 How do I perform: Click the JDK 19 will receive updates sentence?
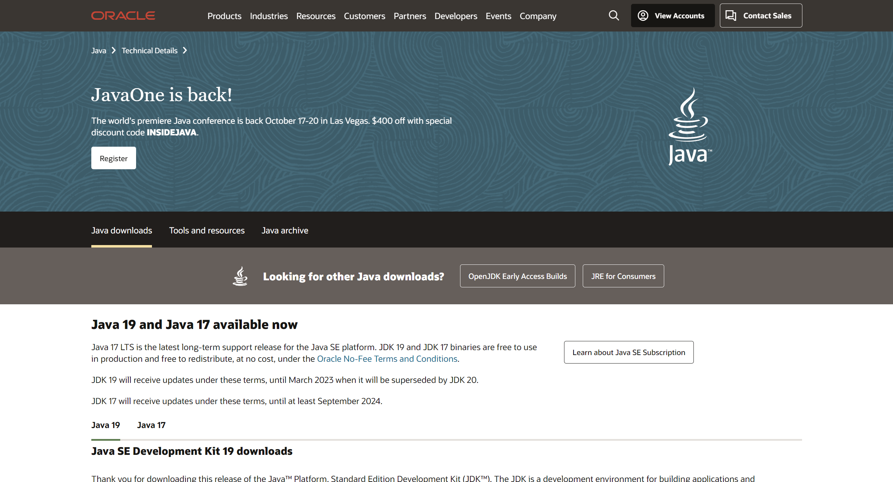285,380
